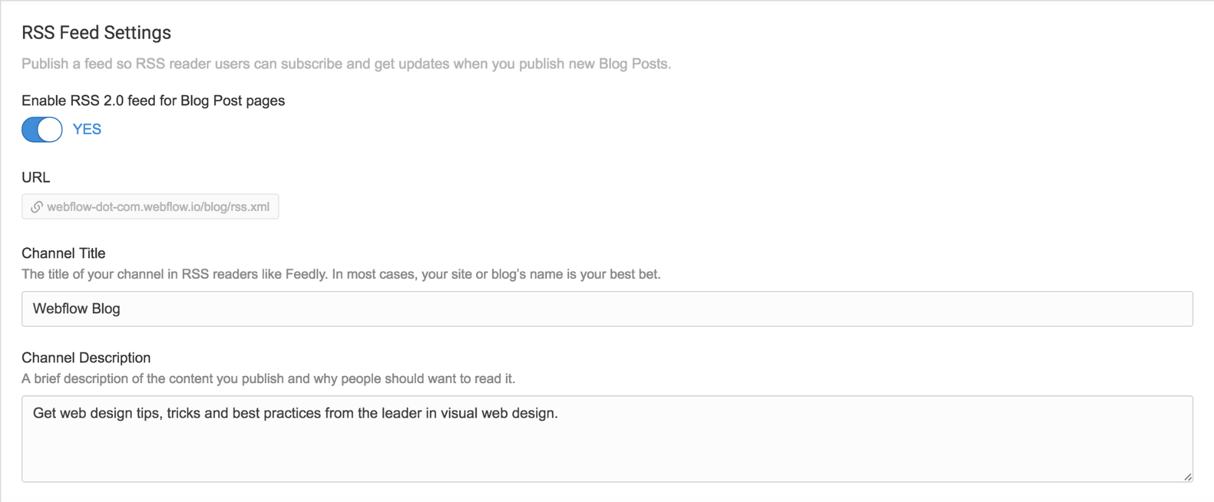
Task: Click the RSS Feed Settings heading
Action: pos(97,33)
